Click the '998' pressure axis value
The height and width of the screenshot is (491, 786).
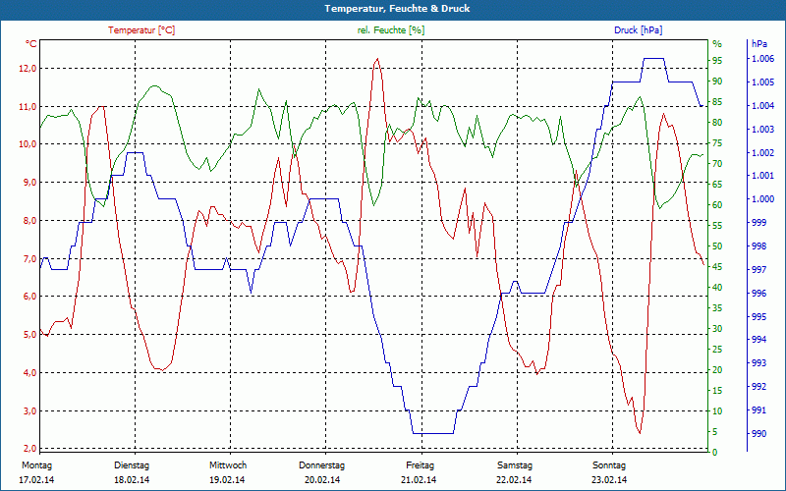point(758,246)
